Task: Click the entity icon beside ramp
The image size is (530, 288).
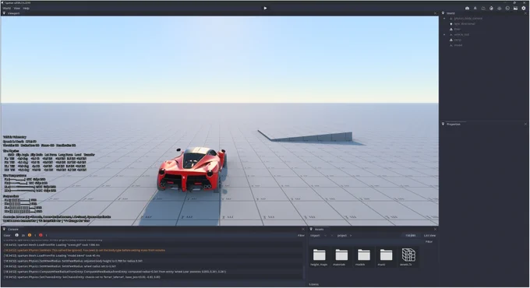Action: coord(451,40)
